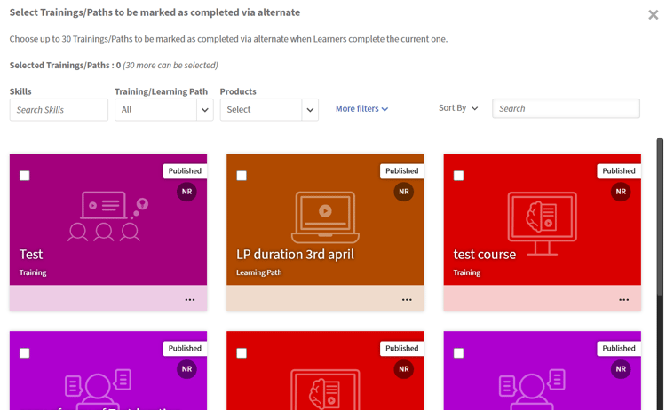Close the alternate trainings dialog

coord(653,15)
